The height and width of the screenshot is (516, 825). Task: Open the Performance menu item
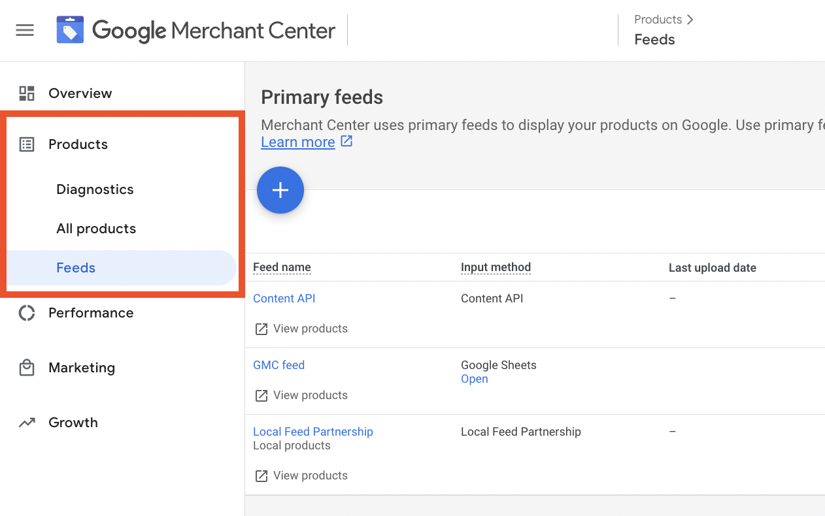tap(91, 313)
